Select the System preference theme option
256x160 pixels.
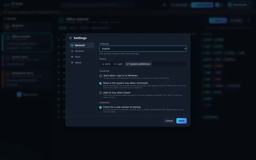[138, 64]
